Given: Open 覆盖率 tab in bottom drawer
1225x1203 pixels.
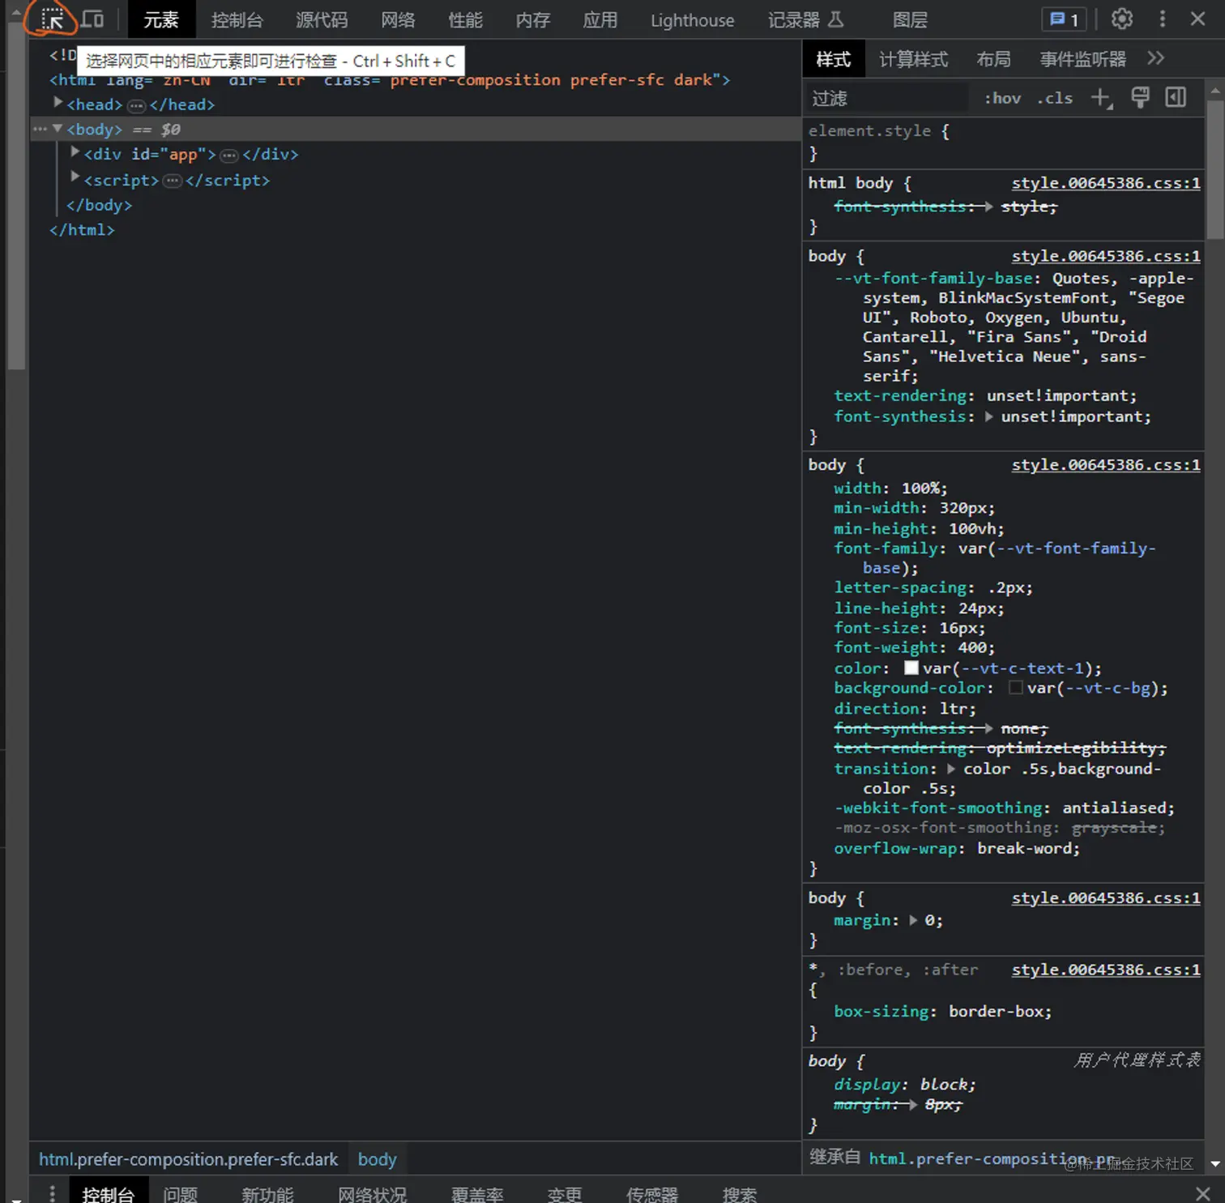Looking at the screenshot, I should 477,1194.
